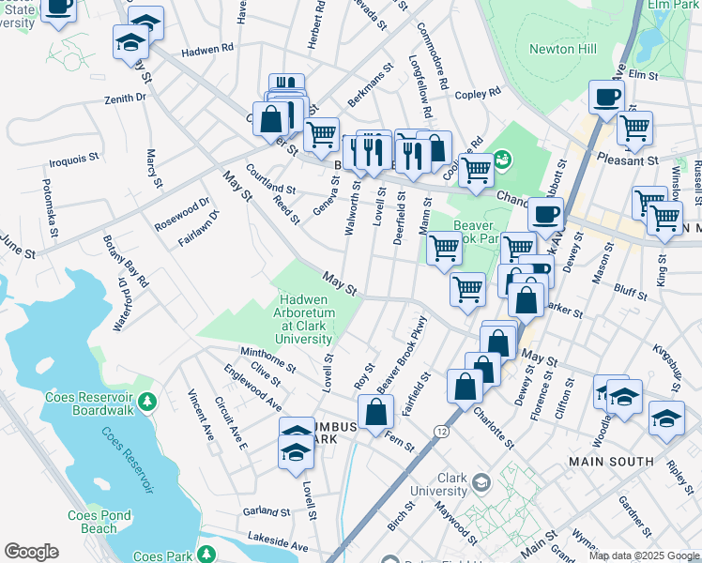Click the Beaver Brook Pkwy street label

tap(402, 356)
